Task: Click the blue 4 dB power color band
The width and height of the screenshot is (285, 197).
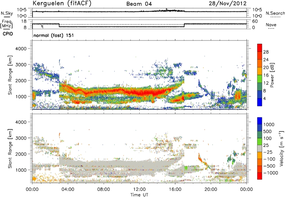Action: tap(260, 102)
